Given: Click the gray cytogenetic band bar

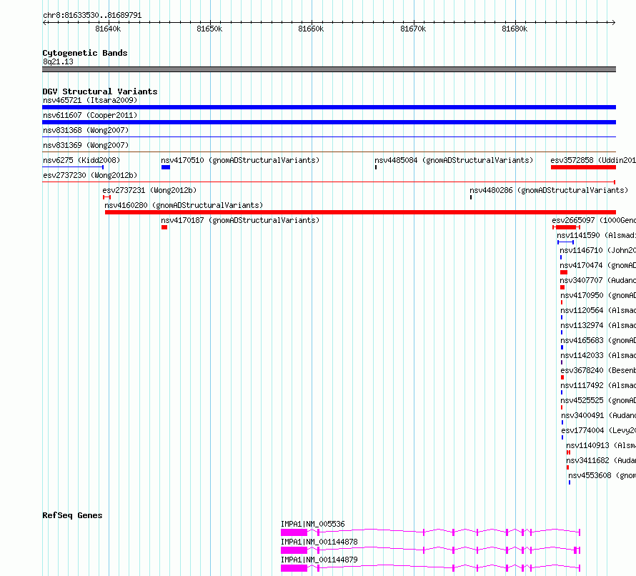Looking at the screenshot, I should [329, 69].
